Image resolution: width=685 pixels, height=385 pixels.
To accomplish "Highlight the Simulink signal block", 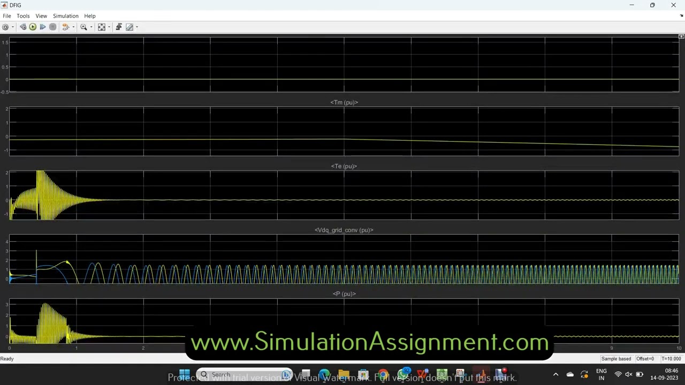I will pyautogui.click(x=66, y=27).
